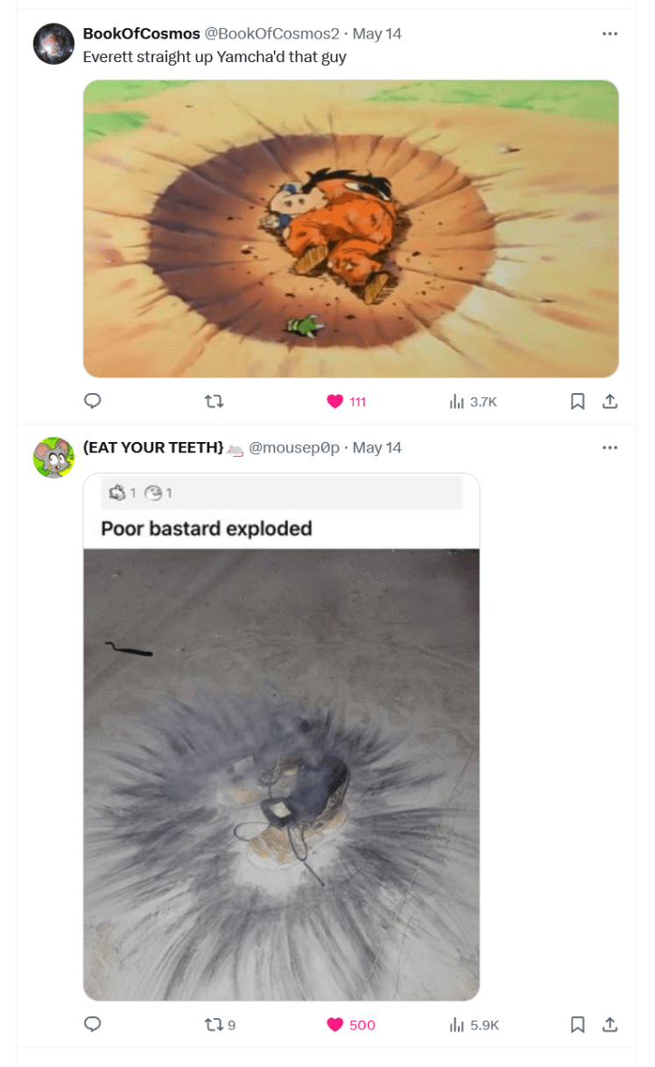Screen dimensions: 655x1067
Task: Retweet the post with 9 retweets
Action: coord(214,1025)
